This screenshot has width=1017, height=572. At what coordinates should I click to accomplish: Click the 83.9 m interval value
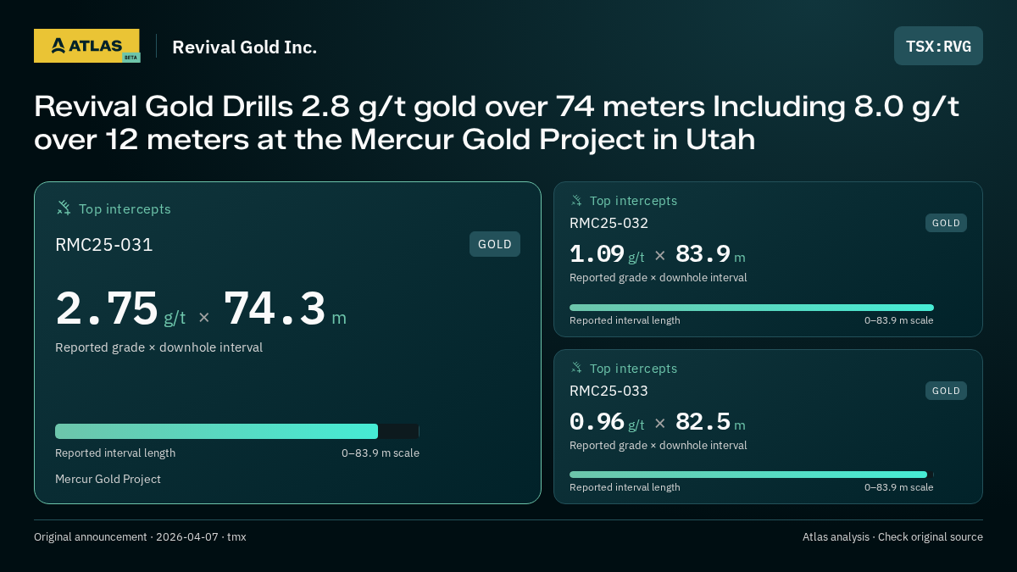pyautogui.click(x=710, y=254)
